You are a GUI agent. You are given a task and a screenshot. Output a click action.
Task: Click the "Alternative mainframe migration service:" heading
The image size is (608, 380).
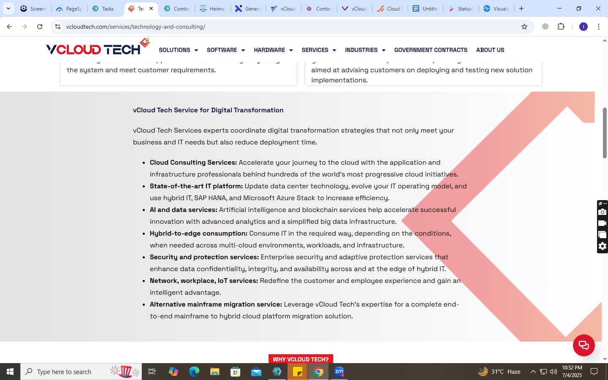216,304
